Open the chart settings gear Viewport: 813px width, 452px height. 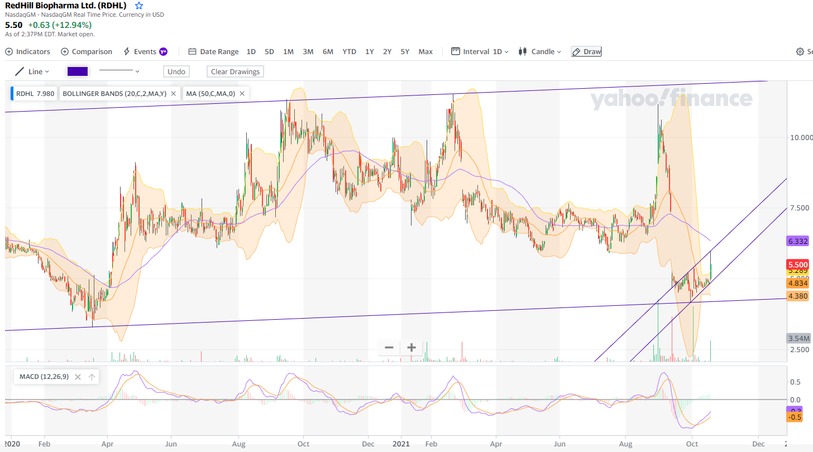[x=800, y=51]
